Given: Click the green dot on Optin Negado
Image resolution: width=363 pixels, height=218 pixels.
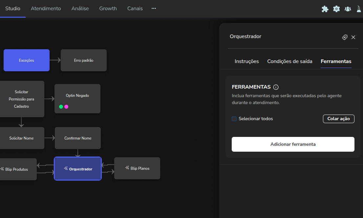Looking at the screenshot, I should tap(61, 107).
